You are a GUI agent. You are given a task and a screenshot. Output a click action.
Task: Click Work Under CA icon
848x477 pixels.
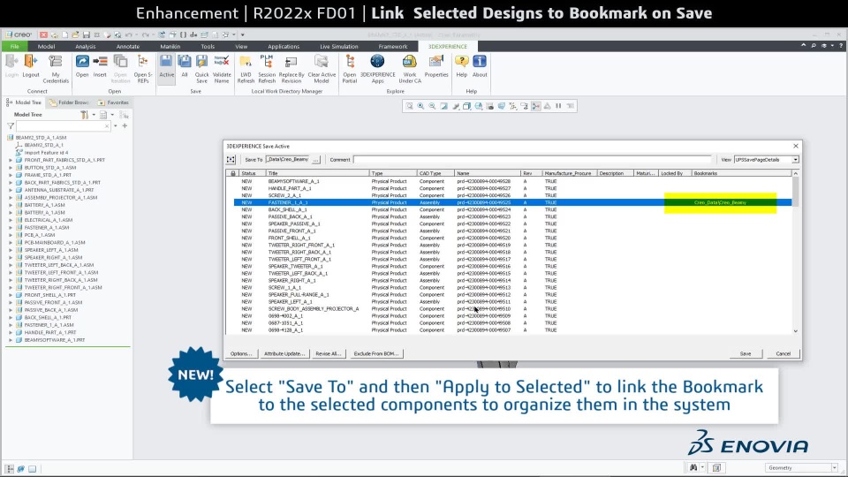coord(409,62)
